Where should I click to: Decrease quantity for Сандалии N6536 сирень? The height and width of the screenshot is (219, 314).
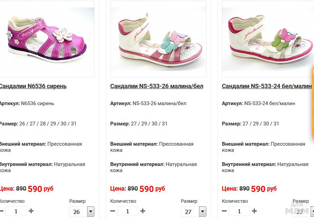(x=1, y=211)
